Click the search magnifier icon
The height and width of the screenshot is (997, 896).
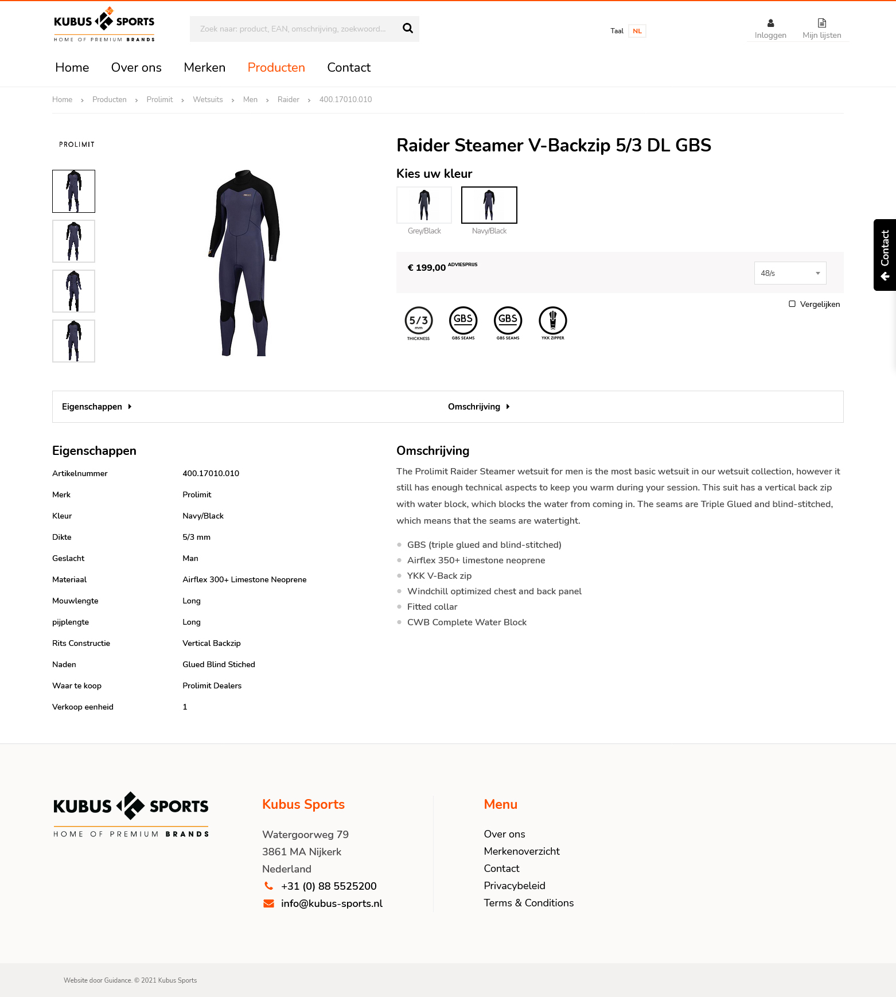(x=408, y=28)
